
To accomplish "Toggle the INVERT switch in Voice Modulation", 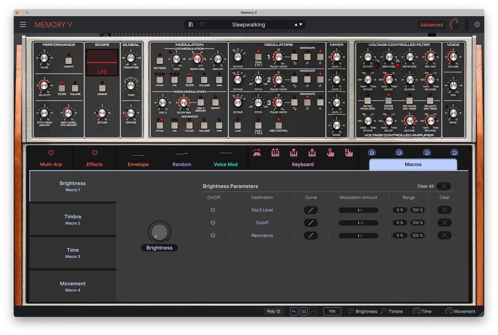I will (x=215, y=103).
